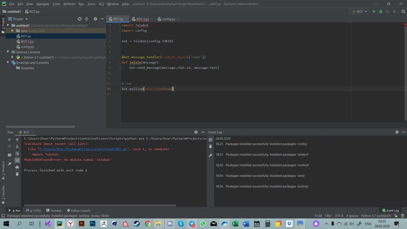
Task: Toggle scroll to end in Run console
Action: pyautogui.click(x=17, y=160)
